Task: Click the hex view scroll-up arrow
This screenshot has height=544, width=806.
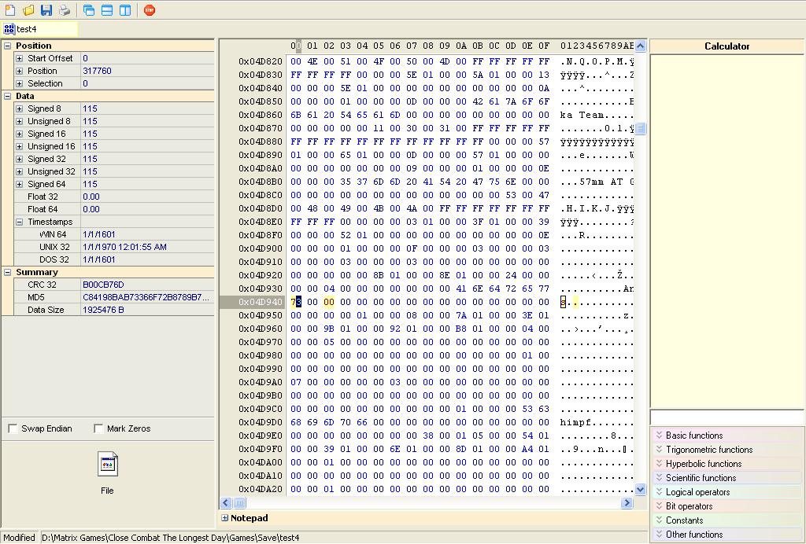Action: tap(641, 46)
